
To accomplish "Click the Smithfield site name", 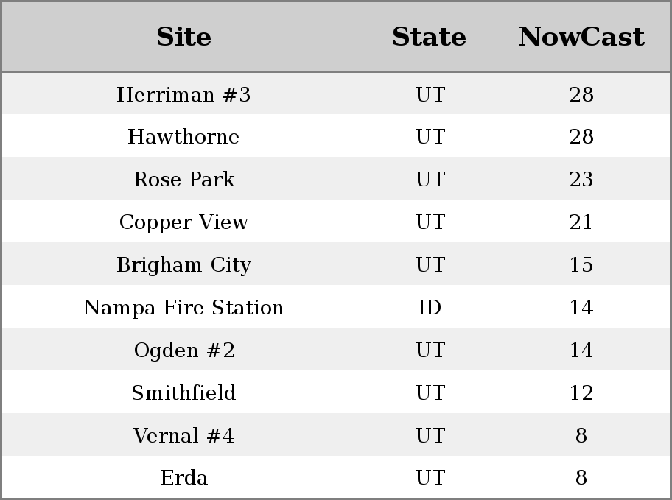I will [184, 392].
